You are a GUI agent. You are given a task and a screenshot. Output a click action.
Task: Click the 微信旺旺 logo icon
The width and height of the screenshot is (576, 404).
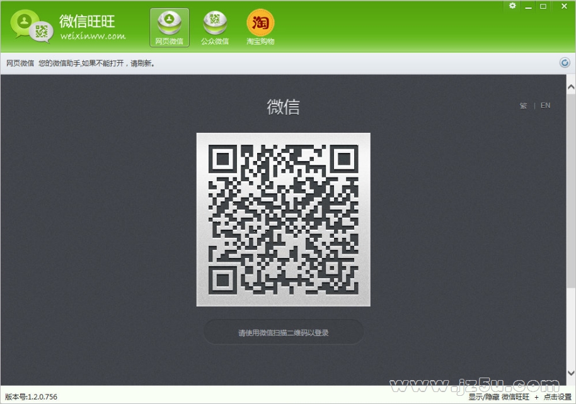pyautogui.click(x=32, y=26)
